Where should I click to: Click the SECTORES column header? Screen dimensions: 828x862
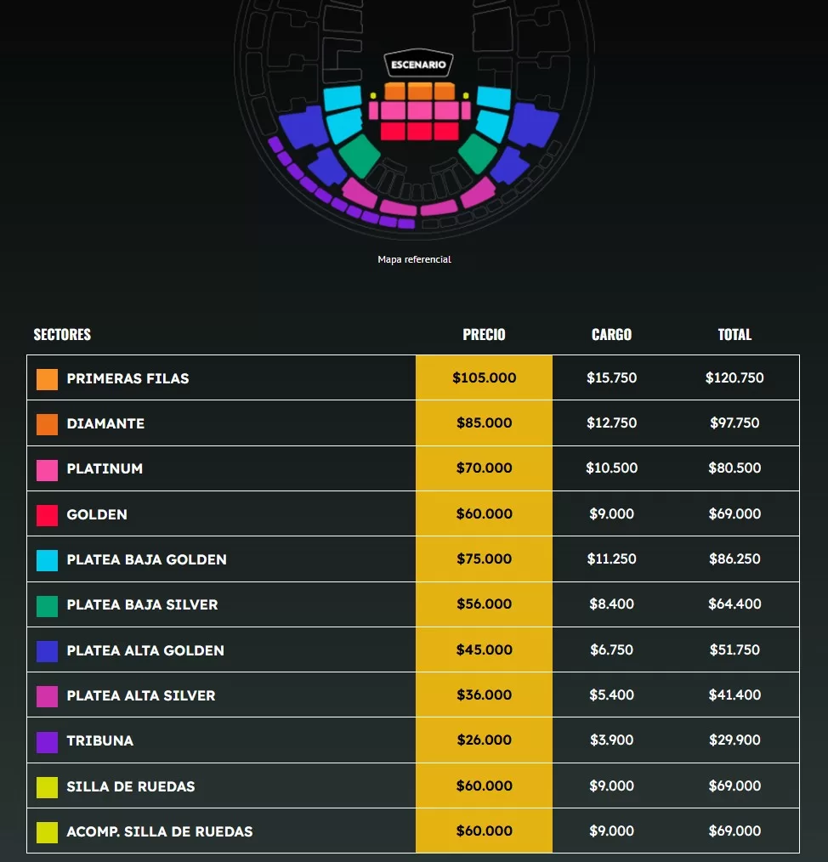point(62,335)
